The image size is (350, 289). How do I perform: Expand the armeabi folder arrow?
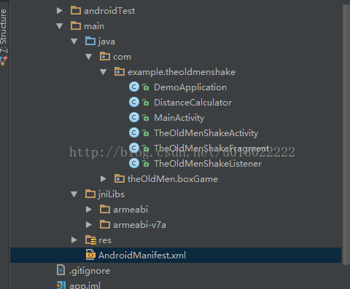coord(89,210)
